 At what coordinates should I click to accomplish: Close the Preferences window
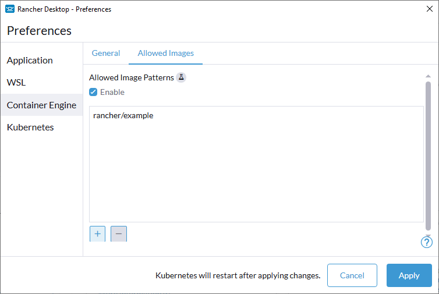pos(429,9)
